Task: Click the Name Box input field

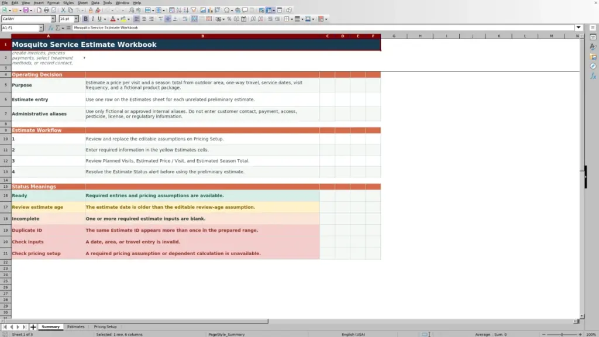Action: 20,28
